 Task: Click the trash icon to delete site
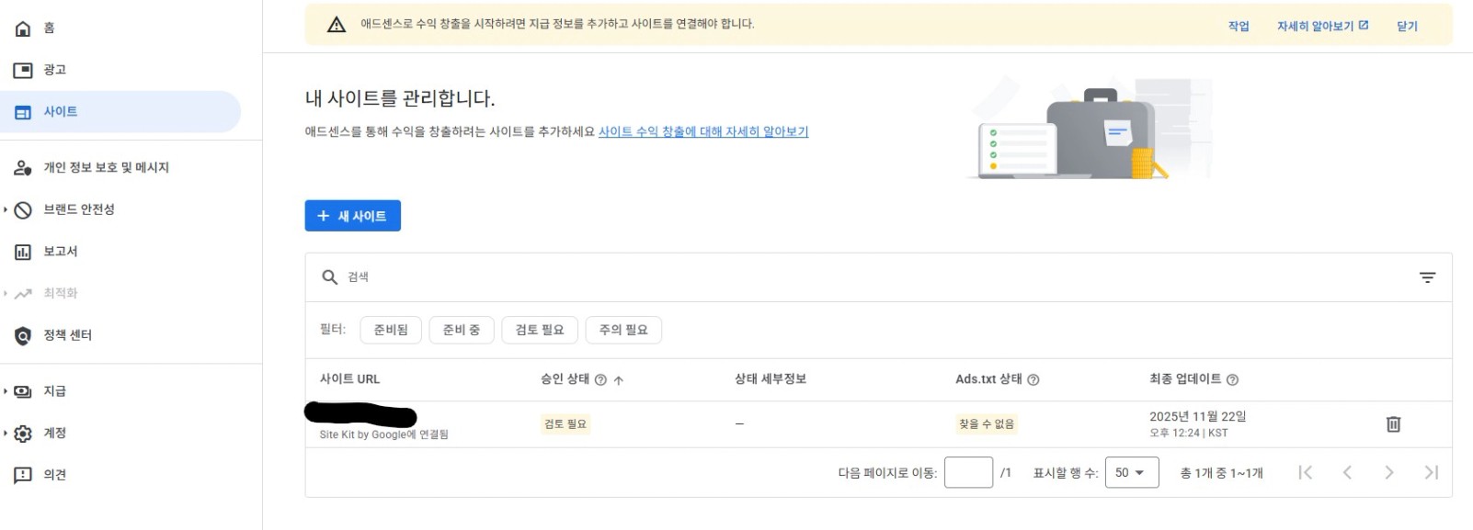1393,424
